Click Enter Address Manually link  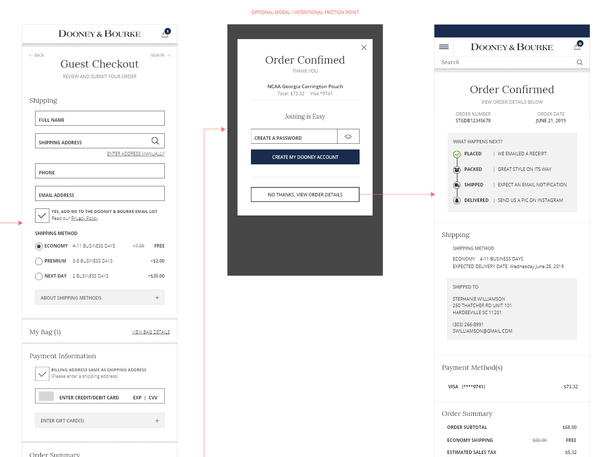136,154
